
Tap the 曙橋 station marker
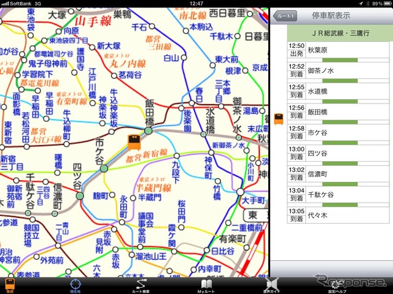(57, 173)
